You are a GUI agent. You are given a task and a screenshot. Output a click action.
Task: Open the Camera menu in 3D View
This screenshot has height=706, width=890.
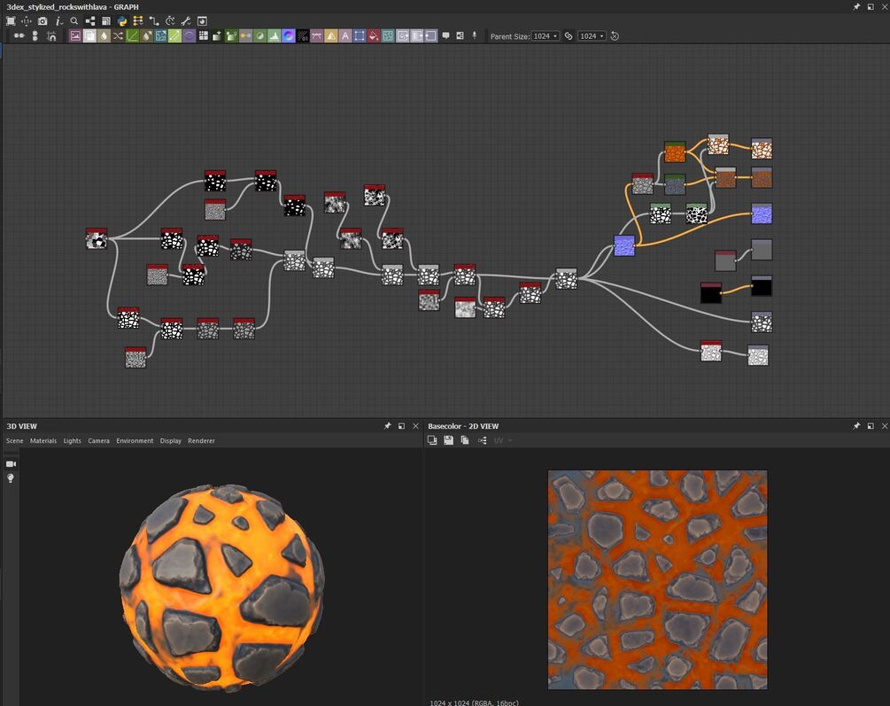pyautogui.click(x=99, y=441)
